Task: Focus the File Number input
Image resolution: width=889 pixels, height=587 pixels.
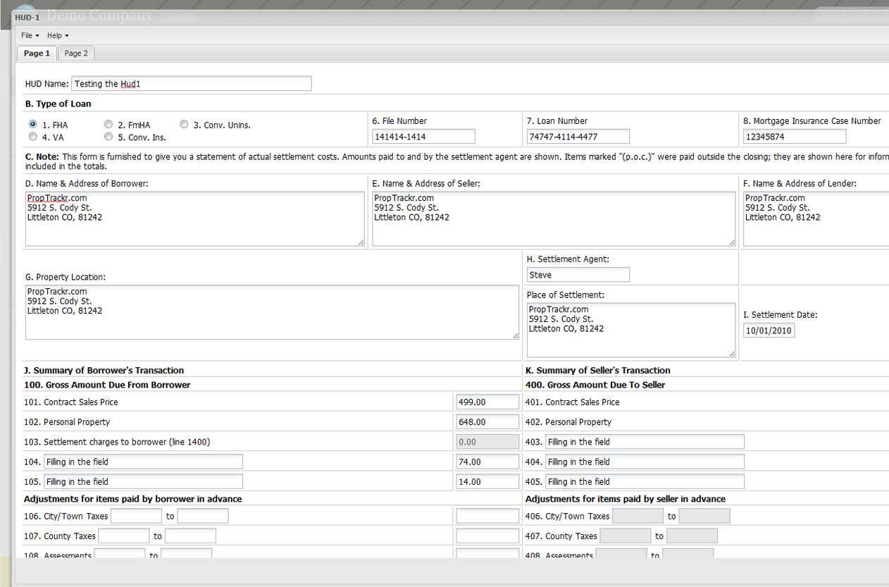Action: 423,137
